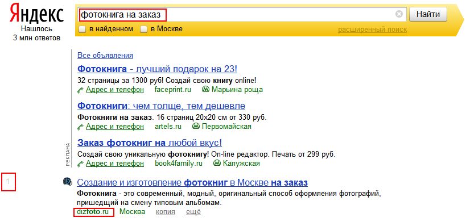Screen dimensions: 466x222
Task: Click the text '32 страницы за 1300 руб!'
Action: pos(121,80)
